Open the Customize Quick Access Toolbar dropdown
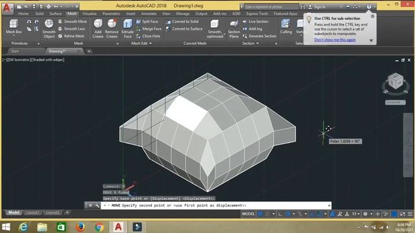The height and width of the screenshot is (233, 415). [x=77, y=6]
